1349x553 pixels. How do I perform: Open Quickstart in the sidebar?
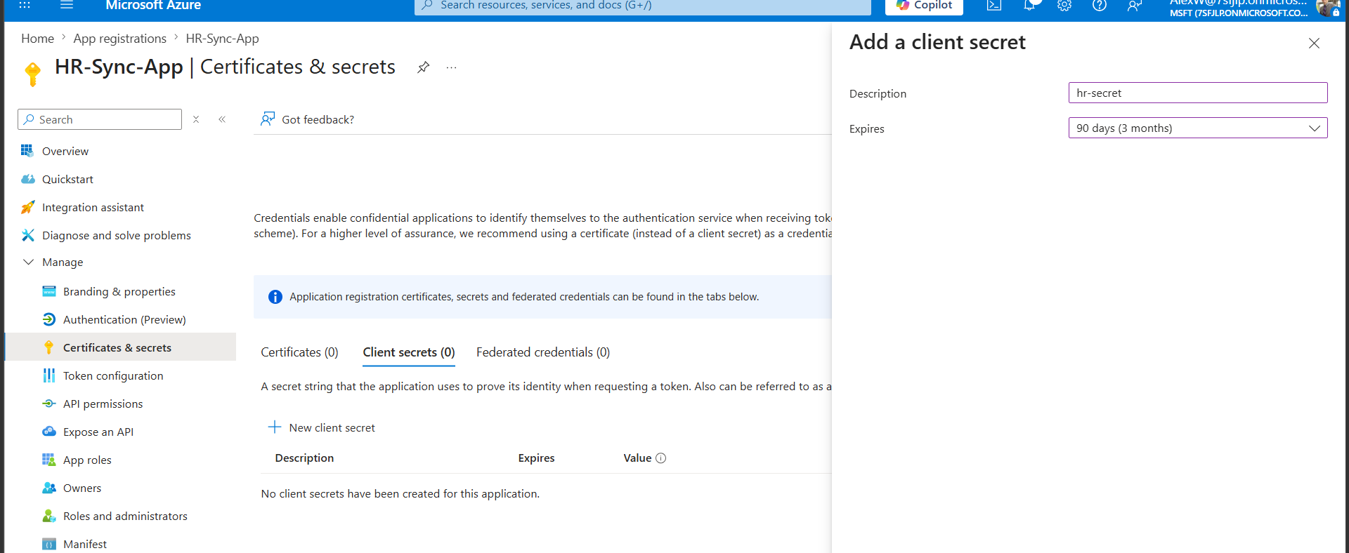tap(67, 179)
